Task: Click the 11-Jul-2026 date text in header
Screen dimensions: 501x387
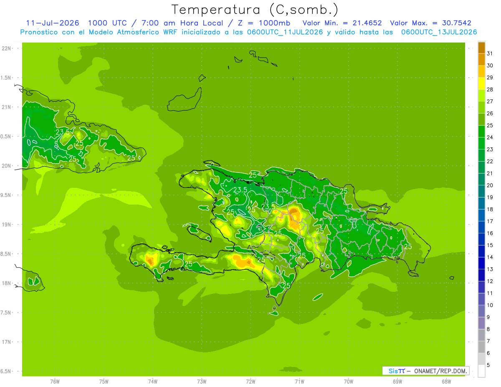Action: tap(53, 23)
